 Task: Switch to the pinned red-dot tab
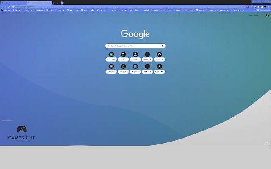point(58,3)
